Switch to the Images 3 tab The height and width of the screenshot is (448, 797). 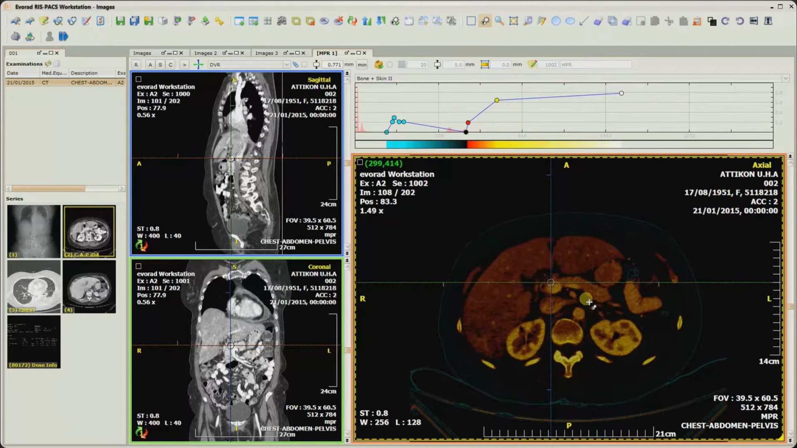click(x=266, y=53)
